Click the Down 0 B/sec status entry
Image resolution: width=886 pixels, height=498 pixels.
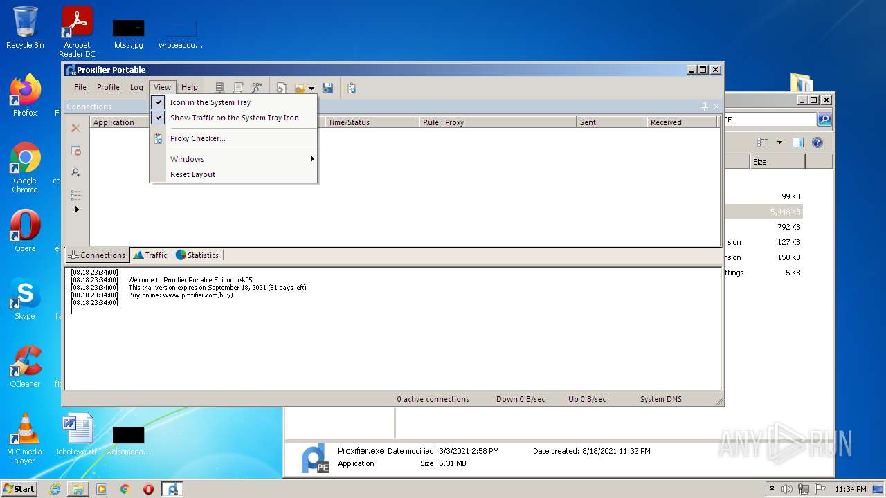(521, 399)
